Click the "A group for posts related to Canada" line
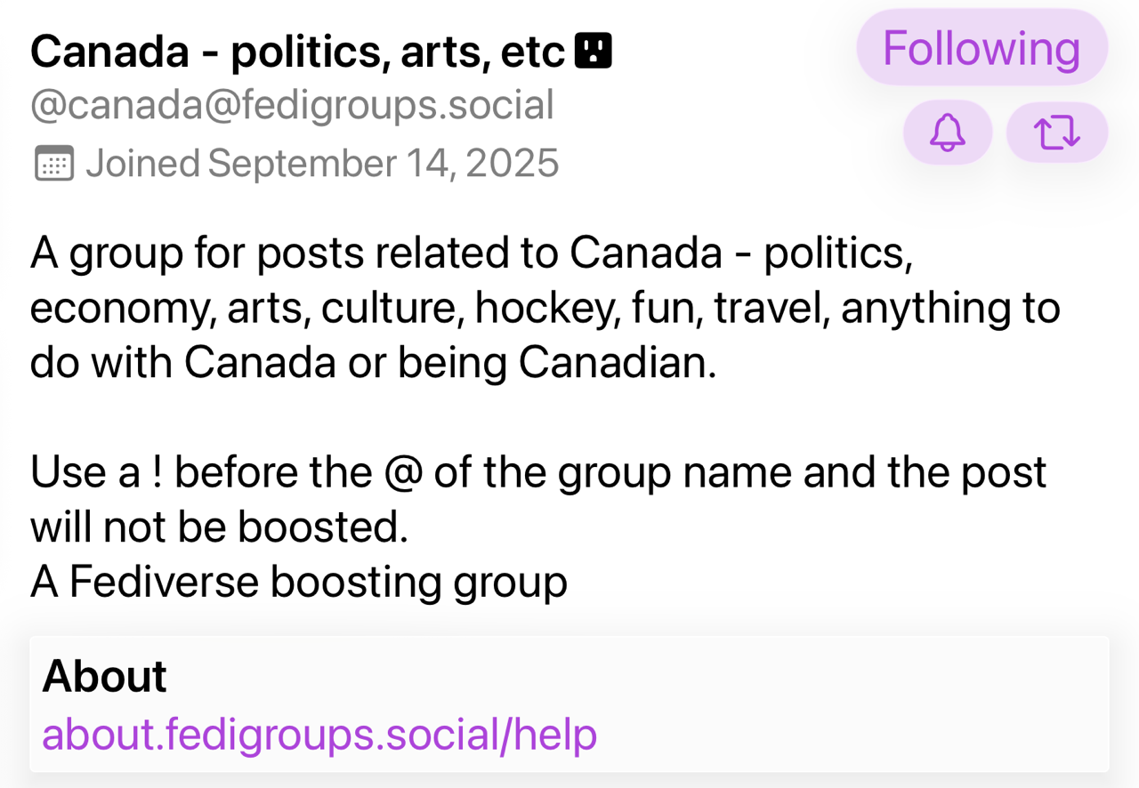1139x788 pixels. pos(472,253)
